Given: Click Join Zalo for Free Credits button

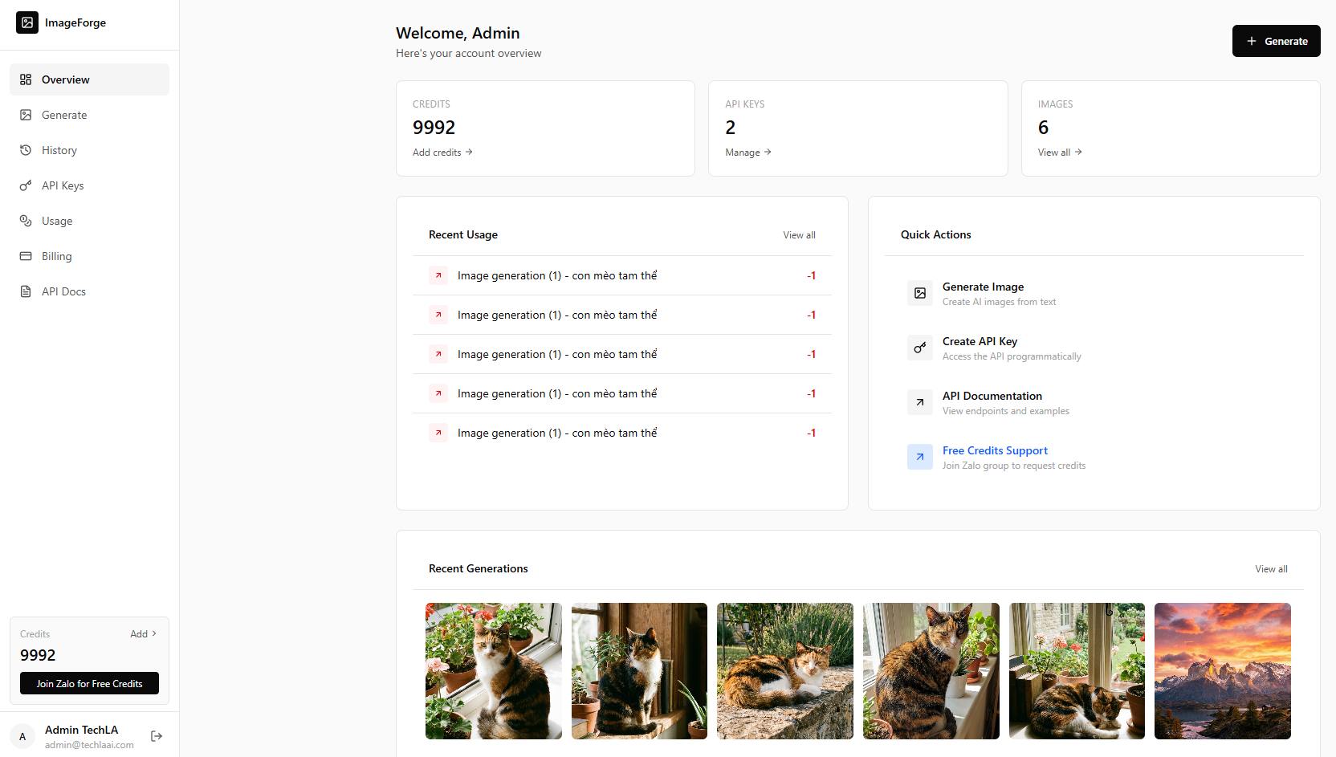Looking at the screenshot, I should click(89, 683).
